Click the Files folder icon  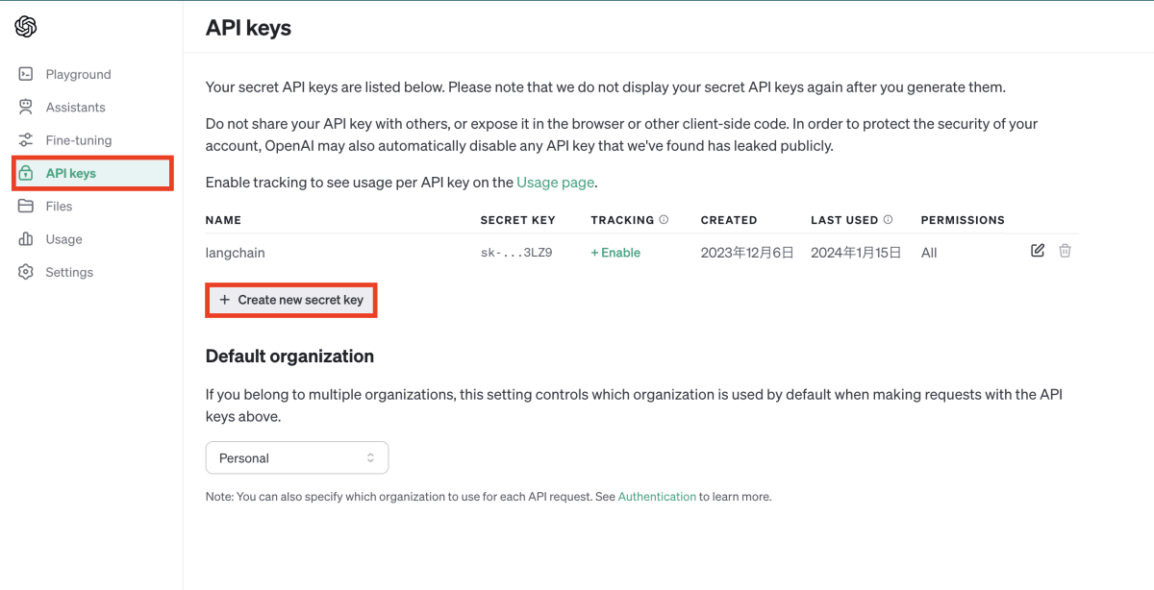point(26,206)
